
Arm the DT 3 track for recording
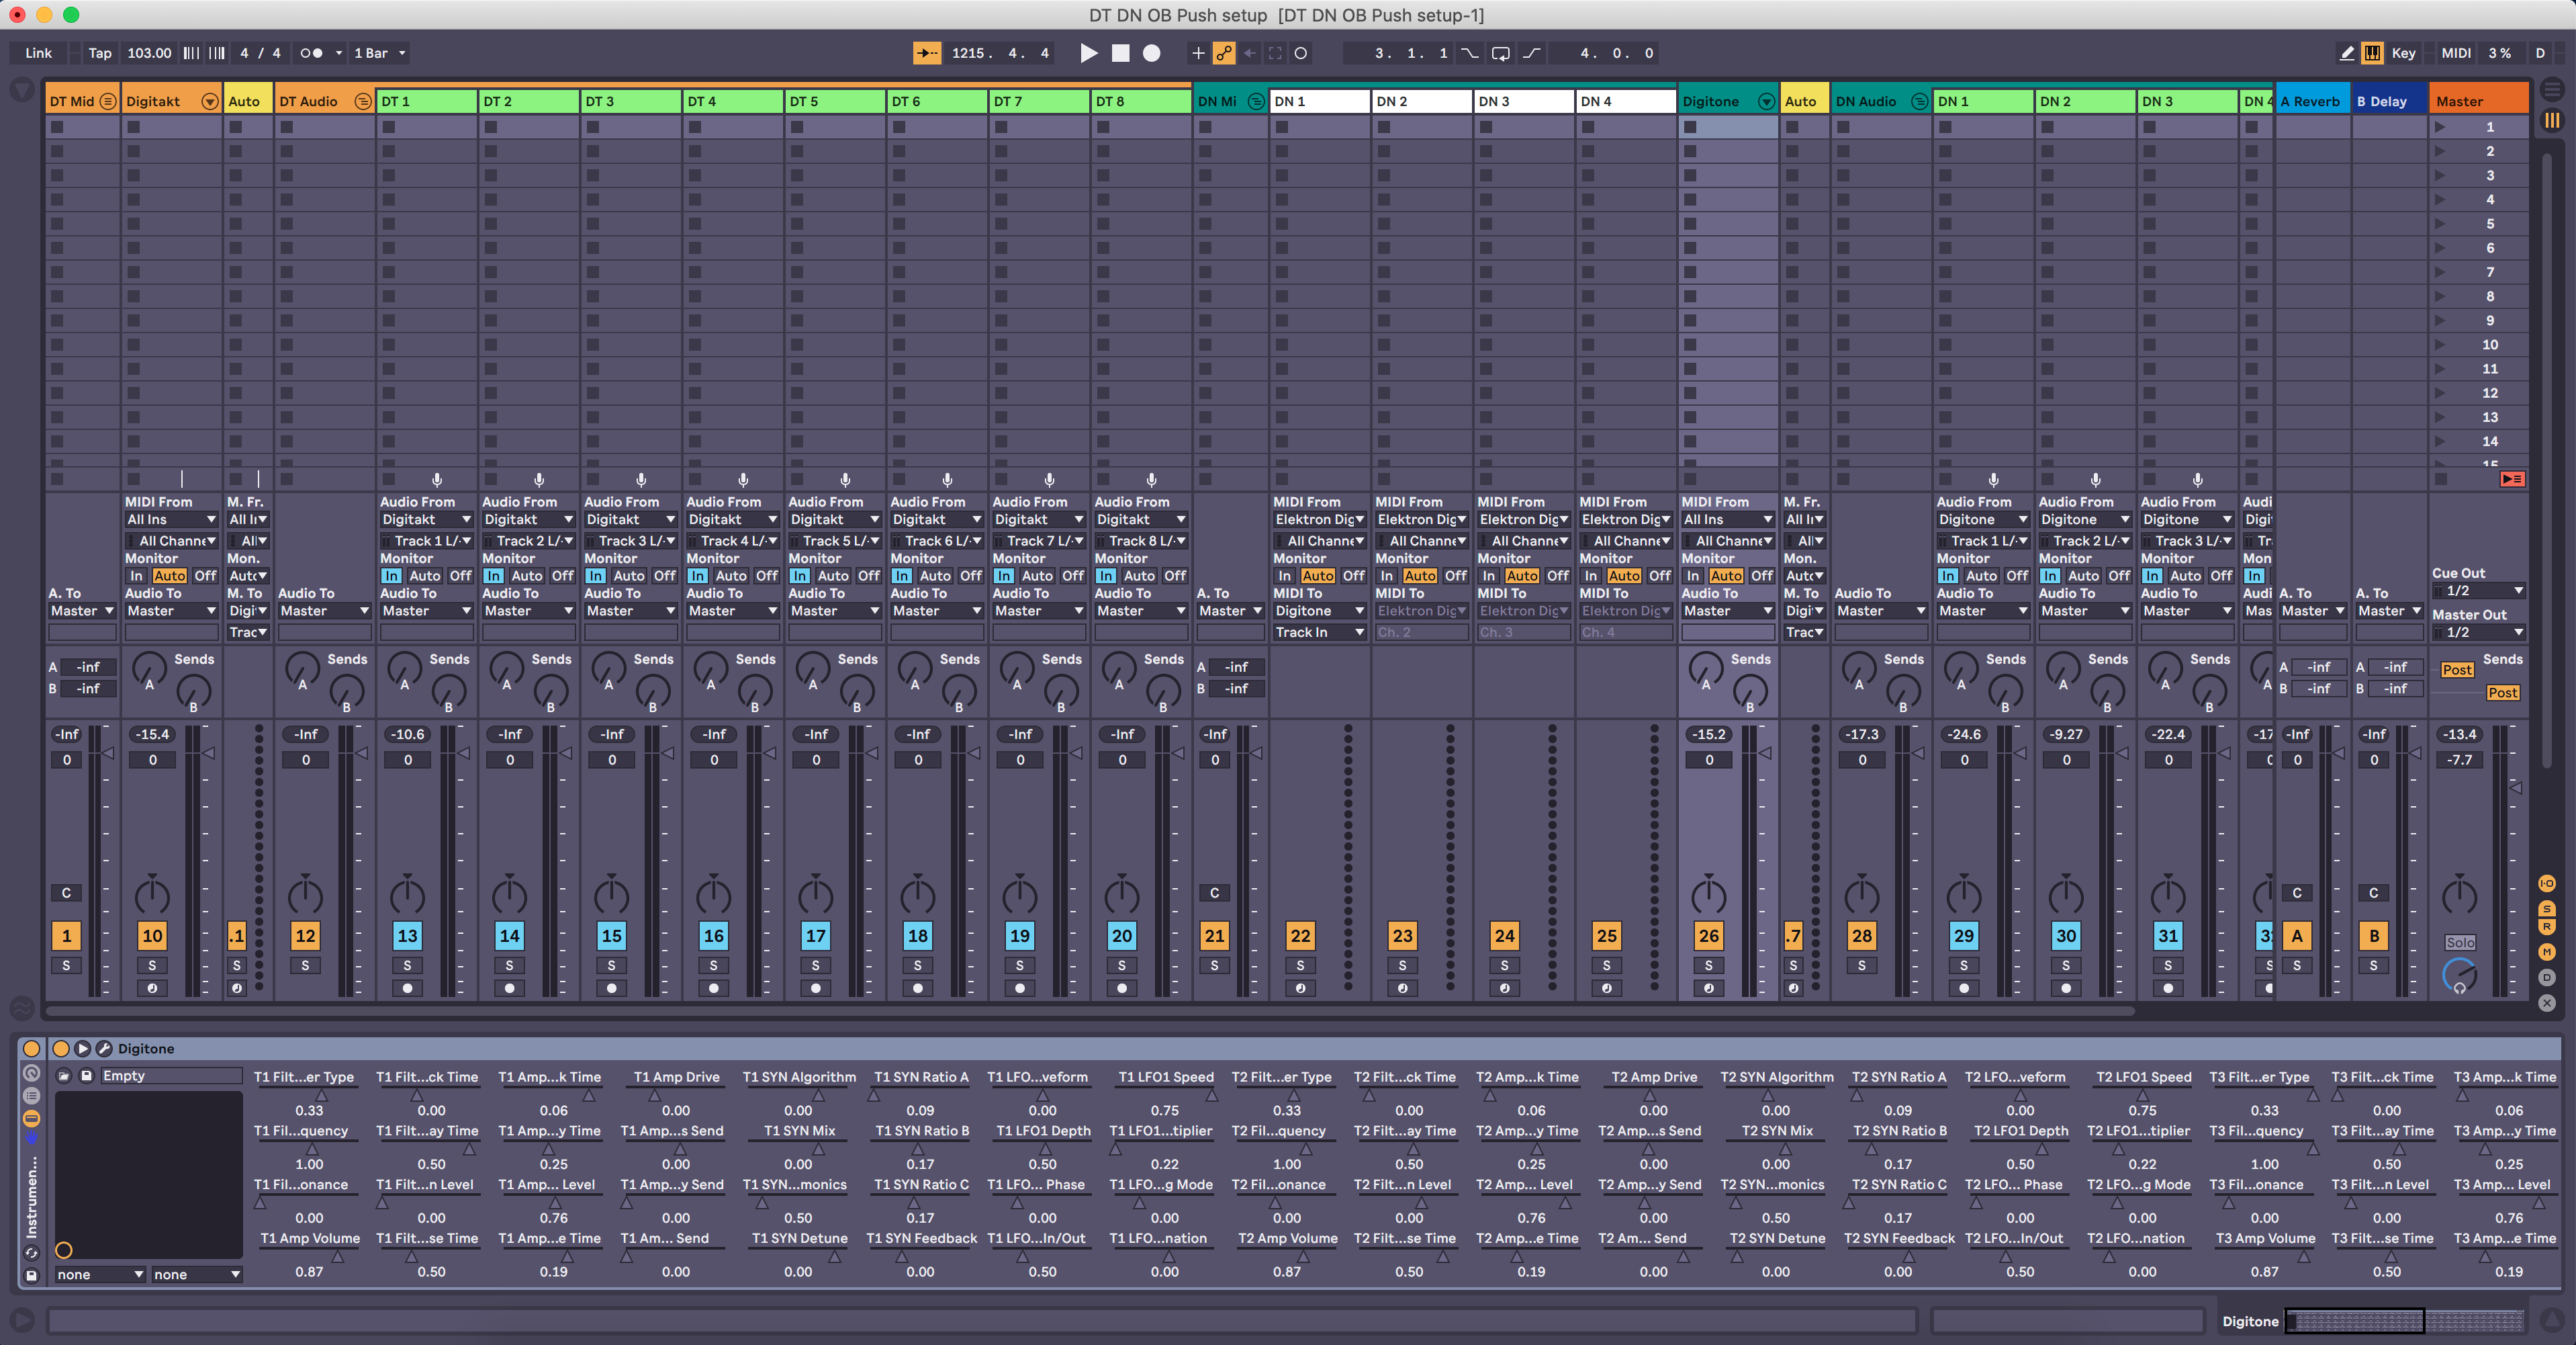pos(612,988)
